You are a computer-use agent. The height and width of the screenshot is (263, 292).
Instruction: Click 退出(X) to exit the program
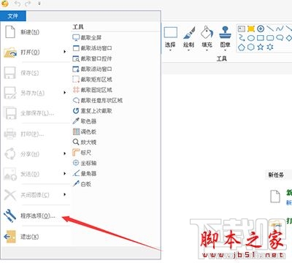pos(29,237)
